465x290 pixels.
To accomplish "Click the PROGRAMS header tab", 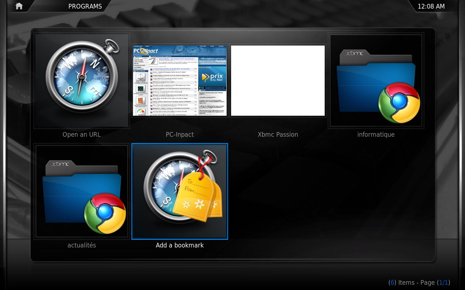I will [x=85, y=6].
